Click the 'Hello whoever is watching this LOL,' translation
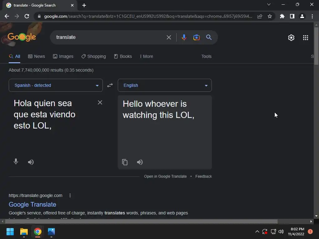The width and height of the screenshot is (319, 239). point(159,110)
